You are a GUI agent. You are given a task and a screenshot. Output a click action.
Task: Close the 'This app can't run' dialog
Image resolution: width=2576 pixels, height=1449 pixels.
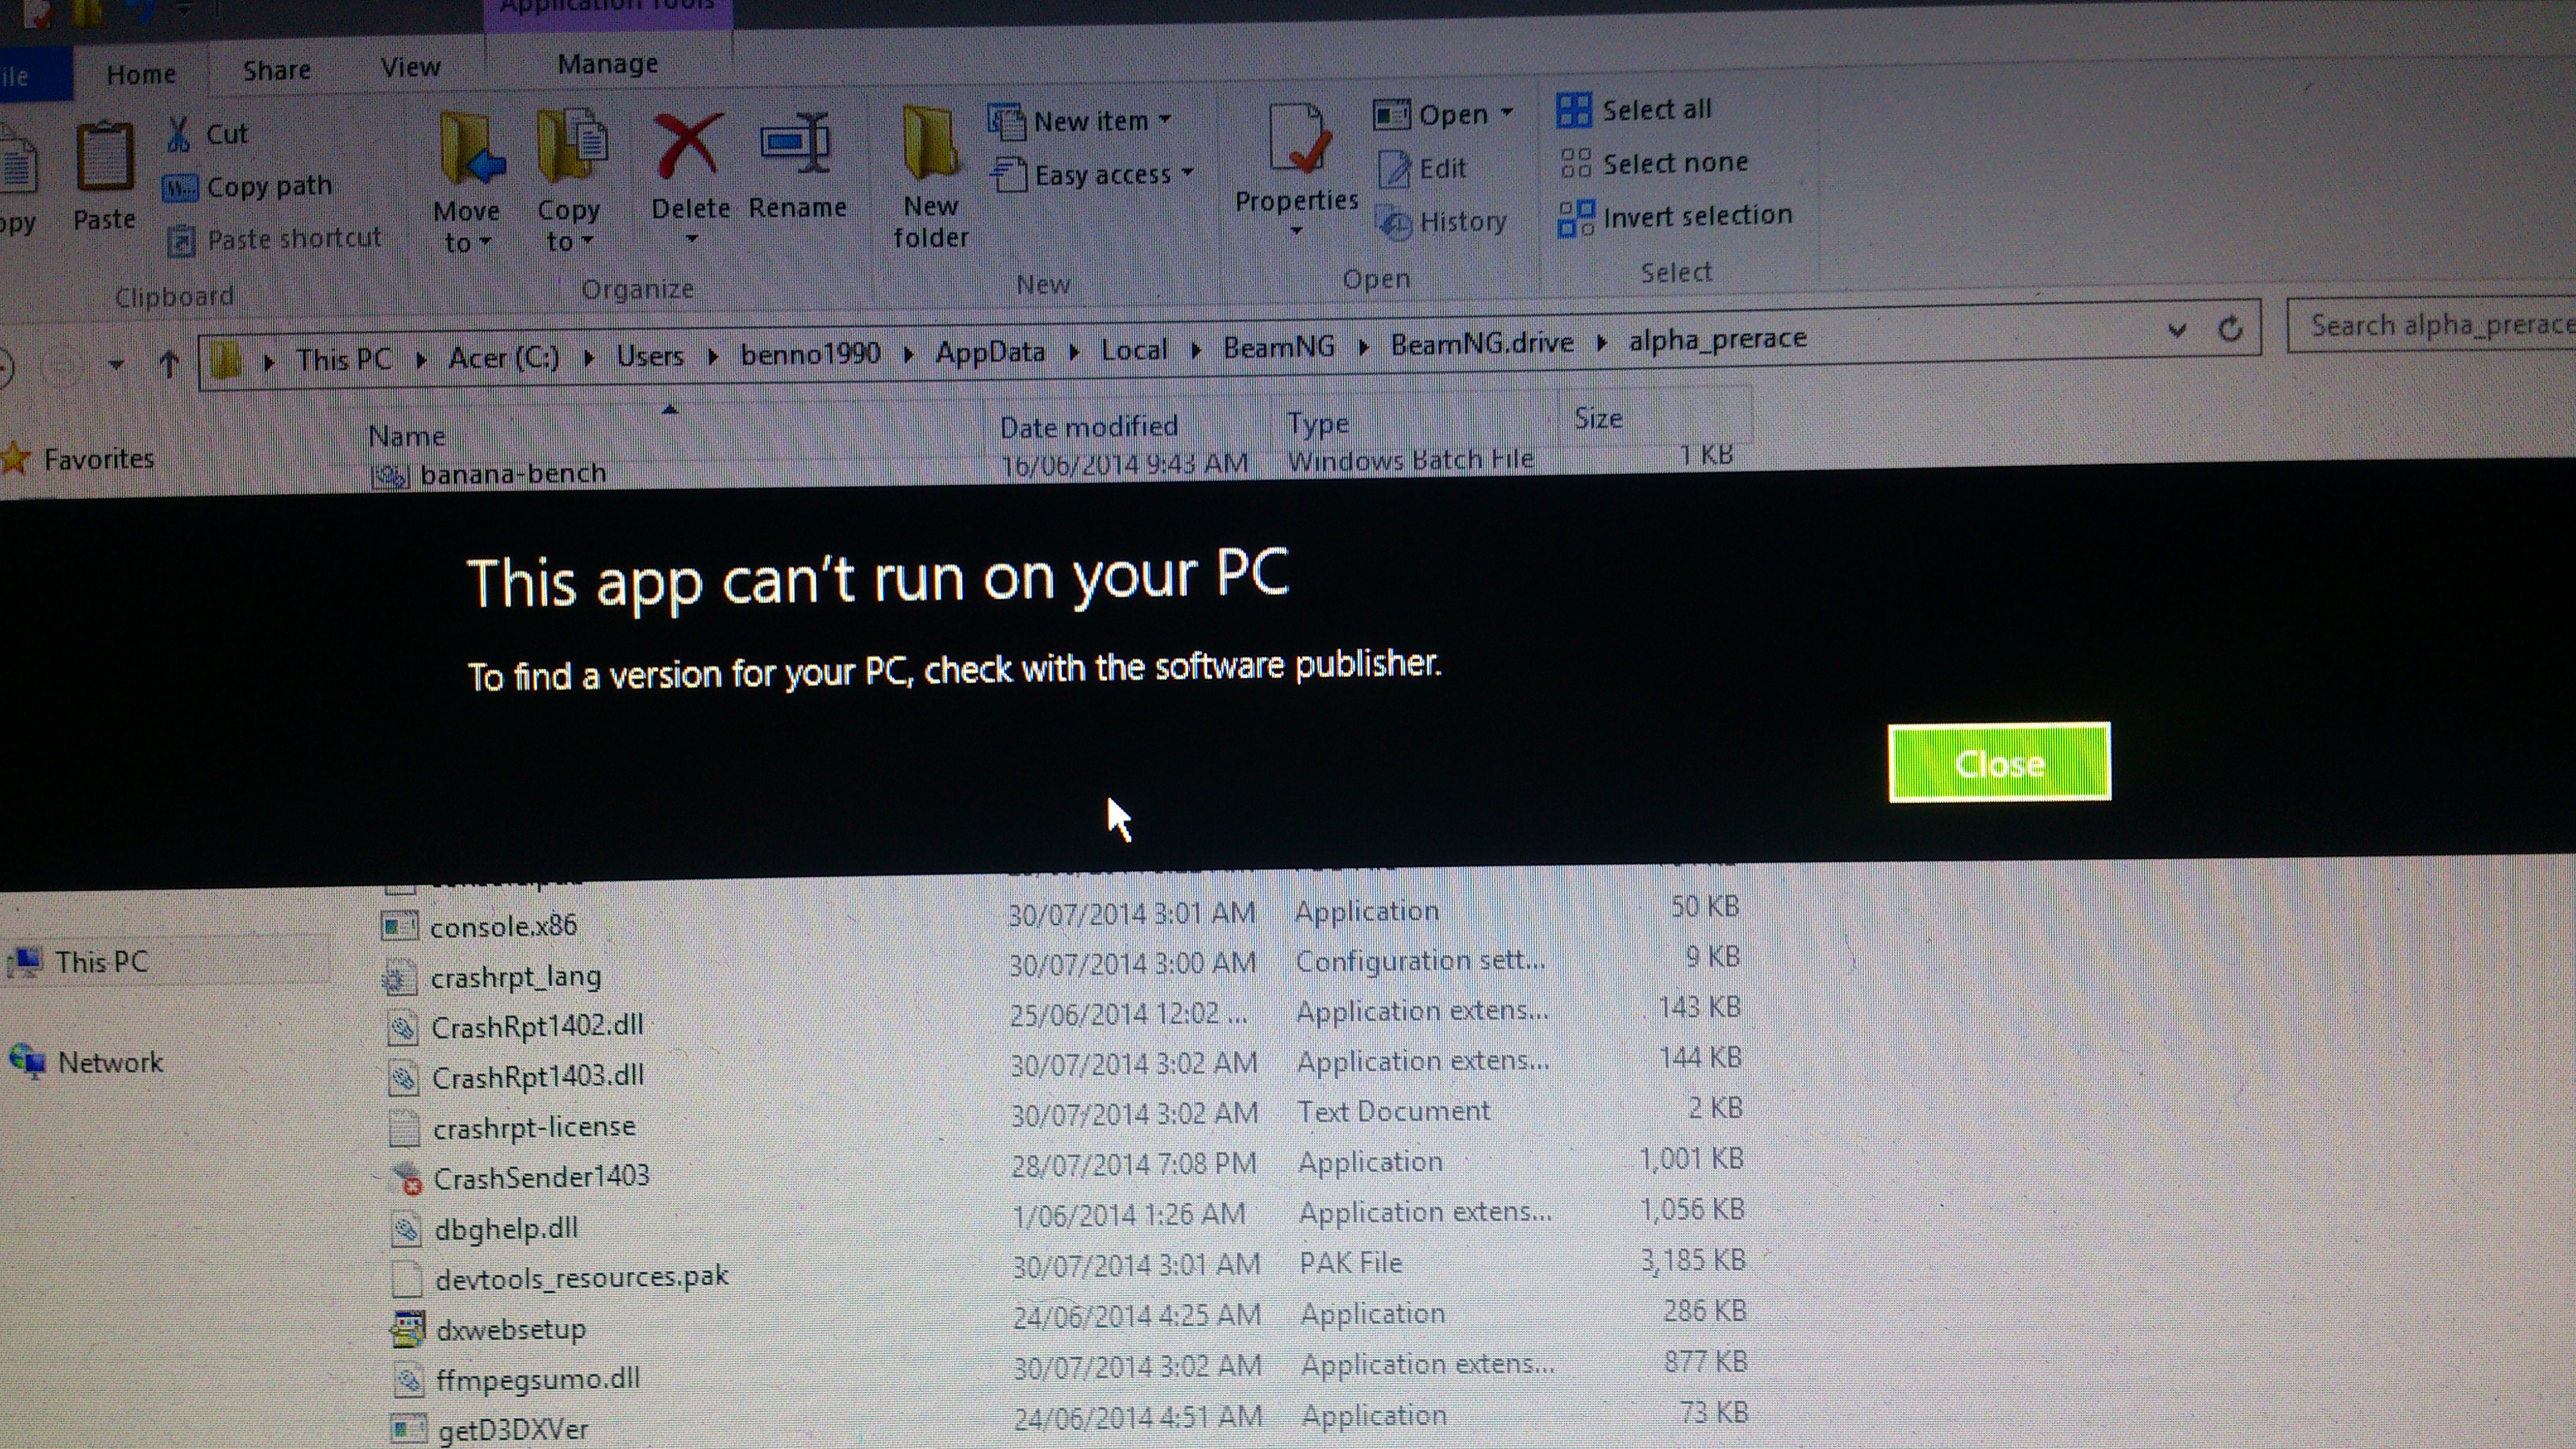tap(1999, 762)
